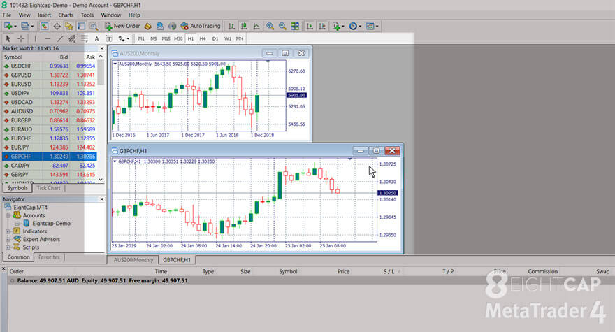This screenshot has width=615, height=332.
Task: Sort terminal by Commission column header
Action: click(542, 271)
